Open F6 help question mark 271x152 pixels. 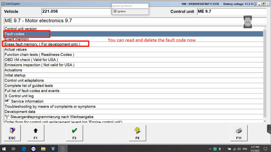[x=137, y=133]
